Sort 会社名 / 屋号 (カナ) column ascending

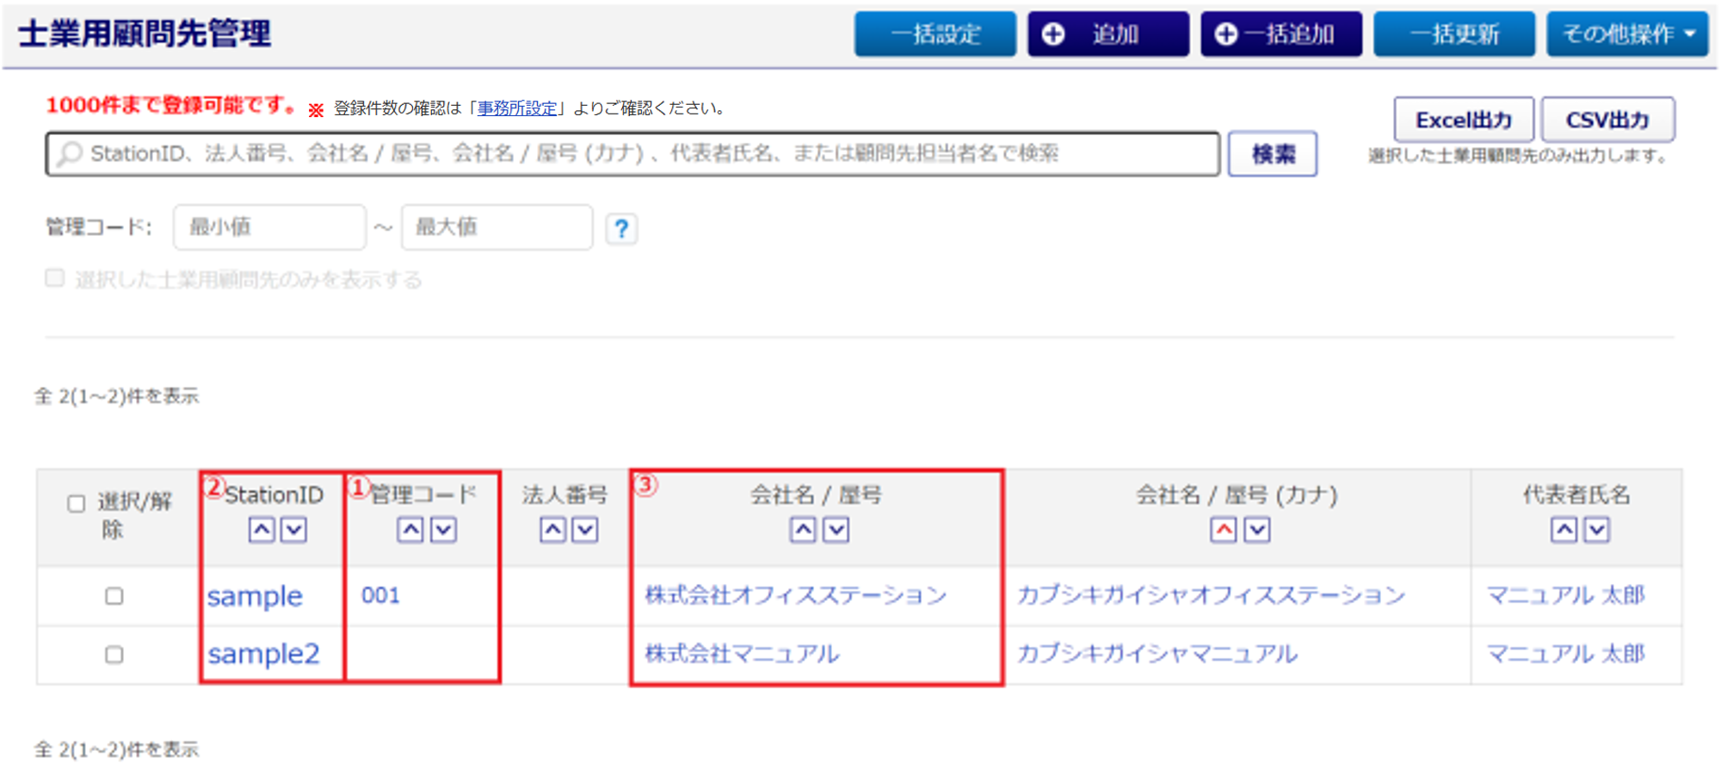tap(1224, 530)
